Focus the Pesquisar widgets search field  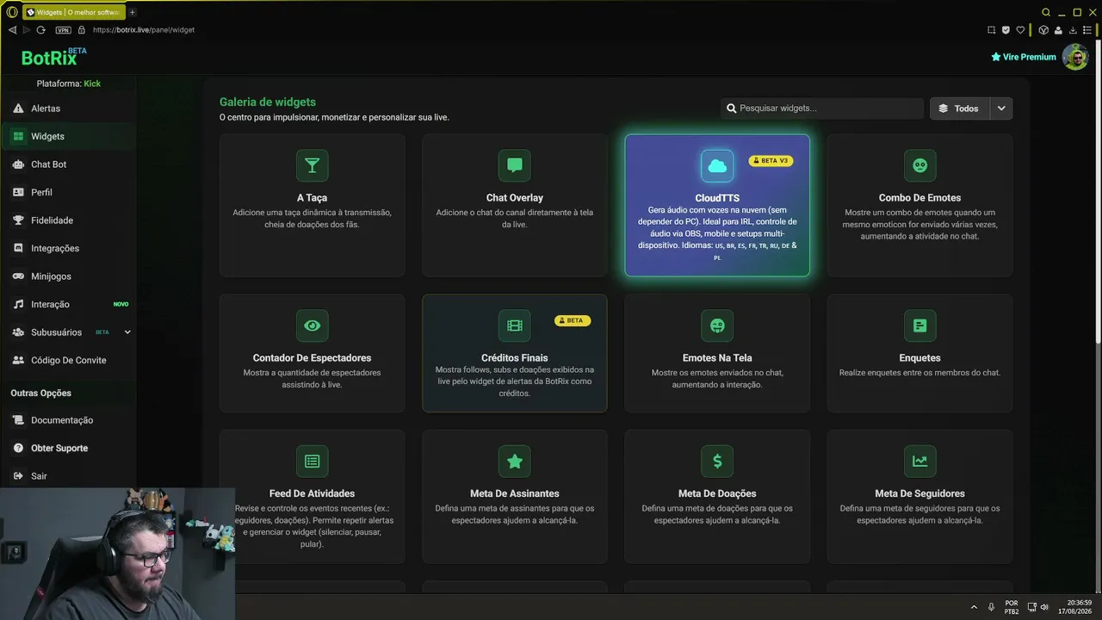pos(822,108)
